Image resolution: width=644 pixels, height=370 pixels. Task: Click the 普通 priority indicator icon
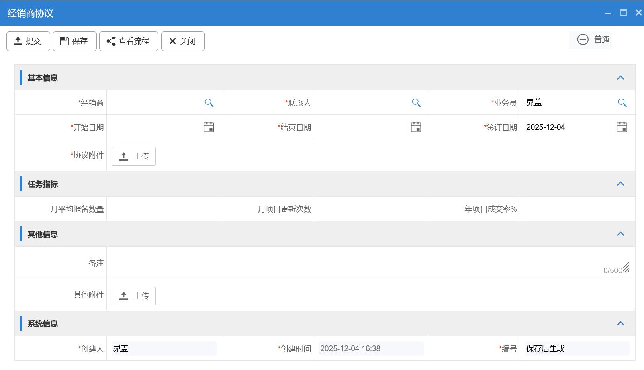point(583,39)
